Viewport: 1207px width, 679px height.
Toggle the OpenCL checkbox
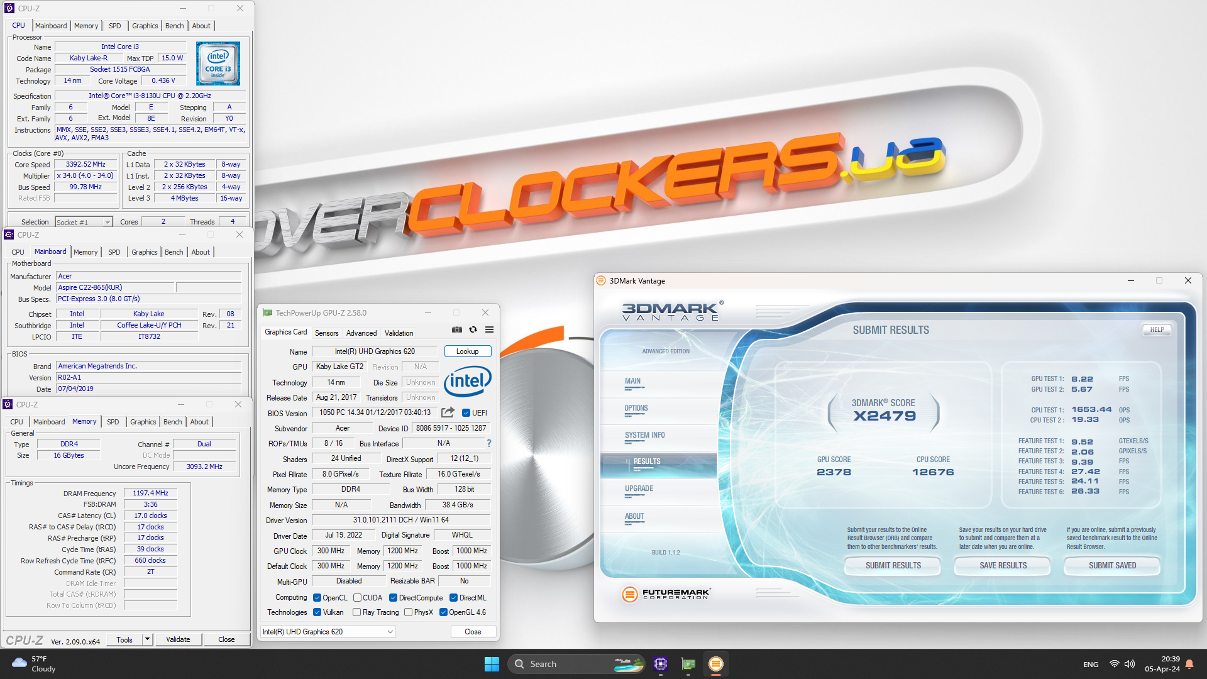(x=317, y=598)
